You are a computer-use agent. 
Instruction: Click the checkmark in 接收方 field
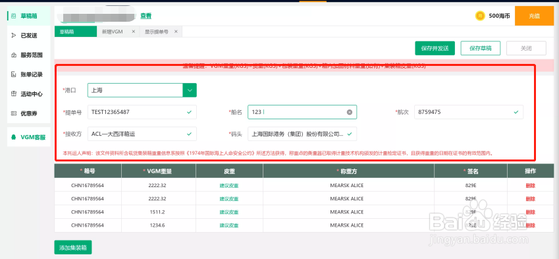pyautogui.click(x=189, y=134)
